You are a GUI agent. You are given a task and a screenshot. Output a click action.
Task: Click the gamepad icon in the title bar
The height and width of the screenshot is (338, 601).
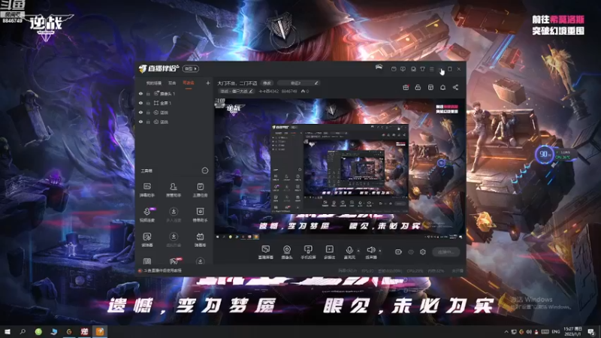point(379,68)
